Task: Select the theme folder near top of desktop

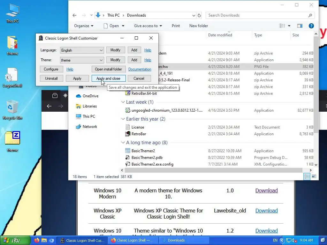Action: tap(12, 45)
